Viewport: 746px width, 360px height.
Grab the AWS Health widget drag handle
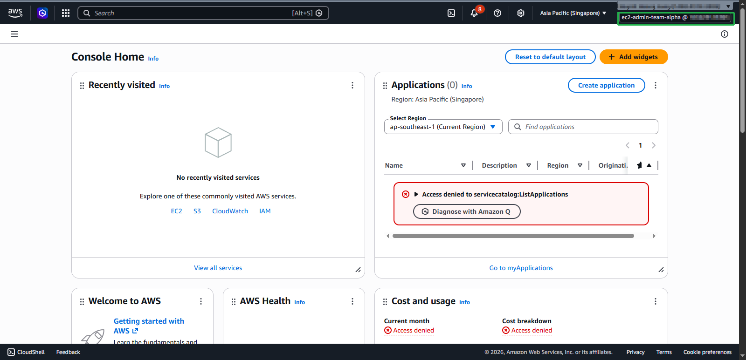coord(234,302)
